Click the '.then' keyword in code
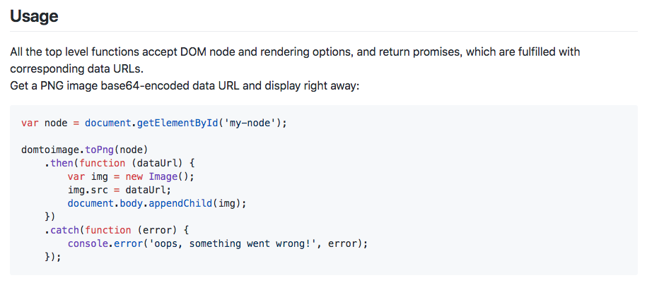Screen dimensions: 647x285 (x=59, y=163)
